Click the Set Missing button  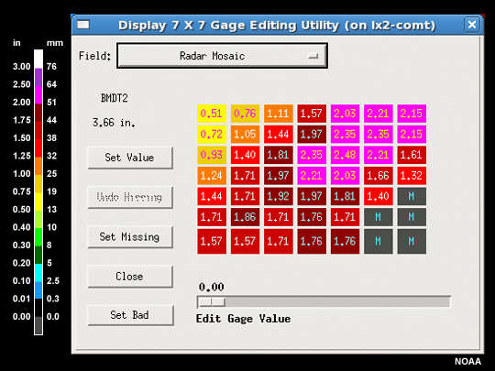coord(130,237)
